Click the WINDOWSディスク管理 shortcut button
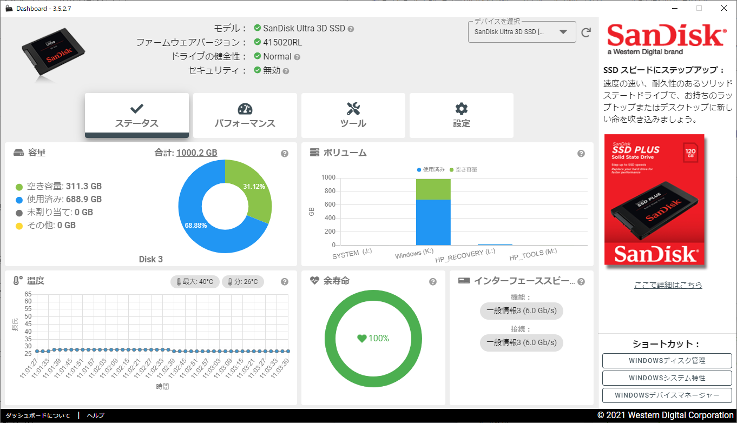Screen dimensions: 737x423 click(x=667, y=361)
